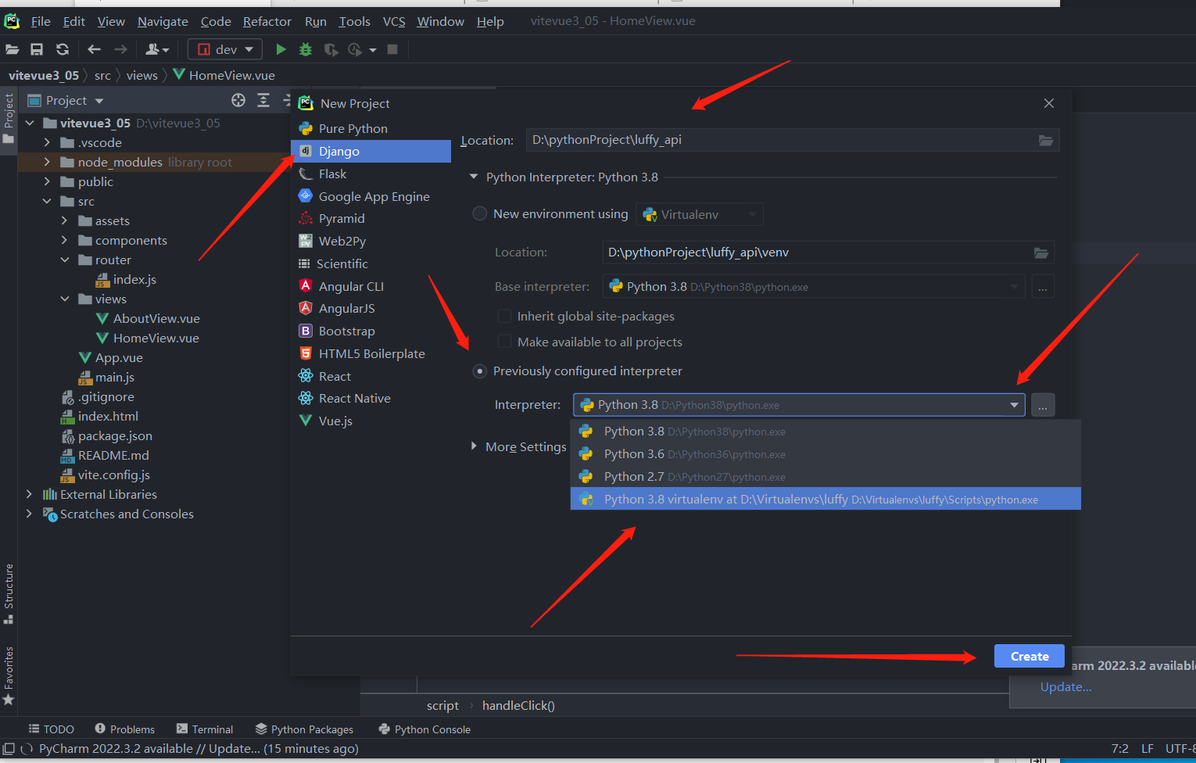Select Flask in the project type list
The width and height of the screenshot is (1196, 763).
[x=371, y=174]
